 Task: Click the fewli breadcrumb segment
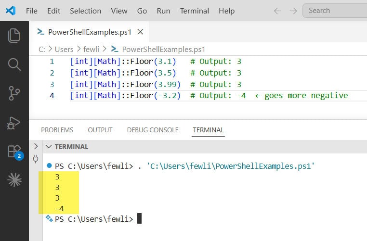pos(91,50)
